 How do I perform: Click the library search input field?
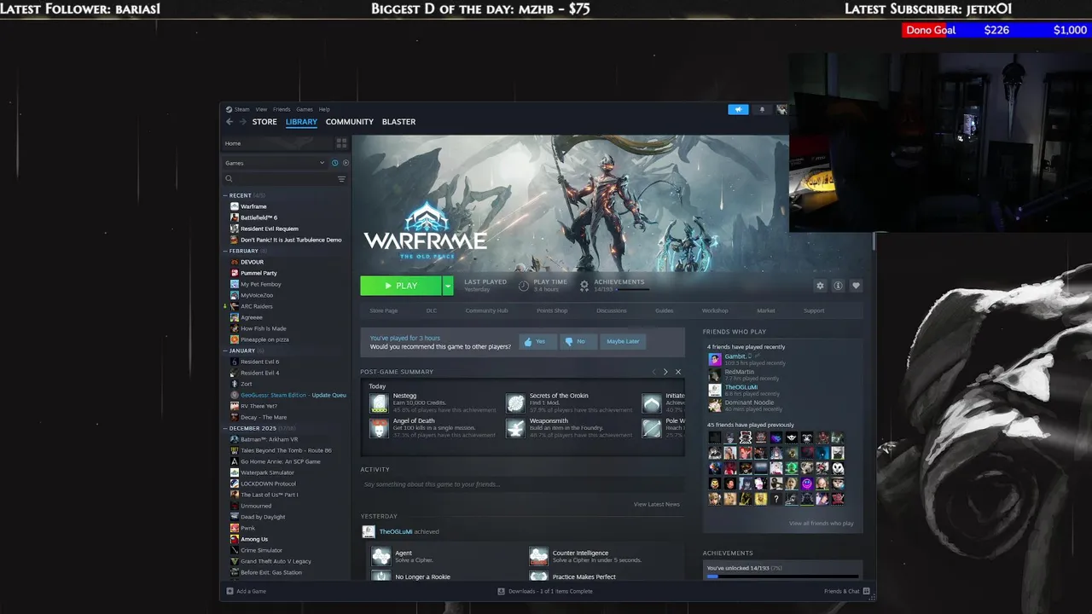tap(285, 179)
